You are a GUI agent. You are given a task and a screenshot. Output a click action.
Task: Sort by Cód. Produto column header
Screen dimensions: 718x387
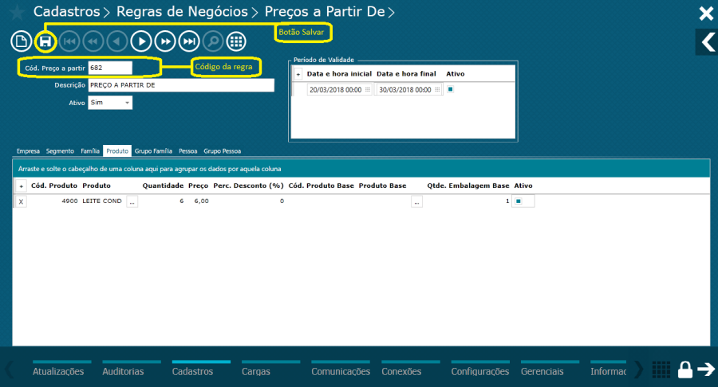[x=54, y=186]
